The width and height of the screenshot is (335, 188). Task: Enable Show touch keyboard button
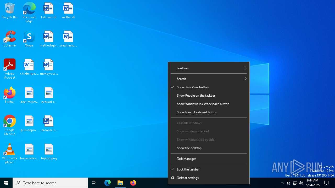point(209,112)
